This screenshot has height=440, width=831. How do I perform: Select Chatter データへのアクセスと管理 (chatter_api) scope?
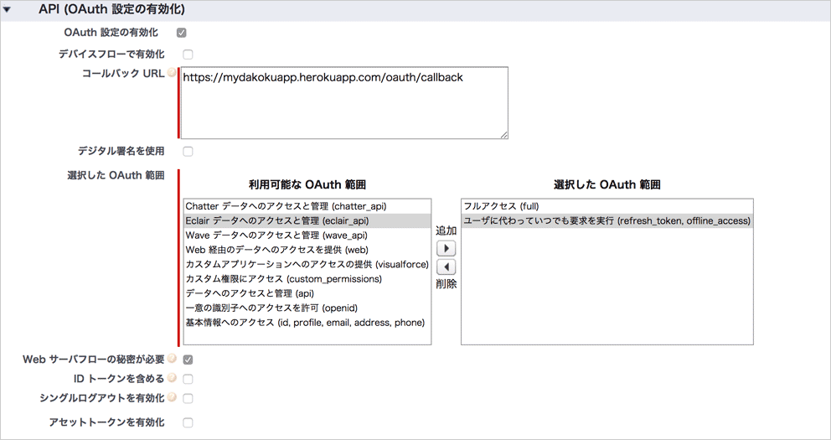[286, 206]
